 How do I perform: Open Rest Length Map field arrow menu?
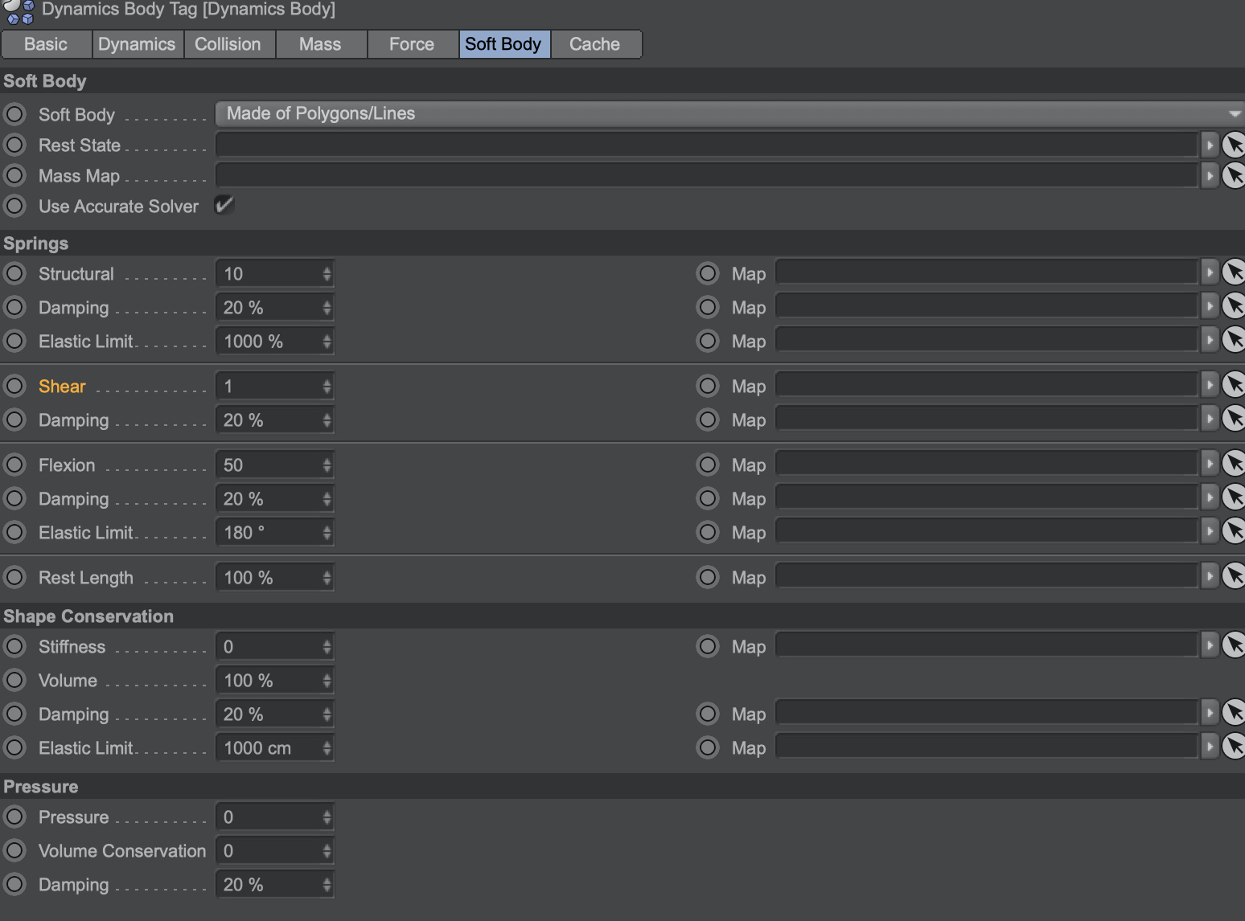point(1210,577)
